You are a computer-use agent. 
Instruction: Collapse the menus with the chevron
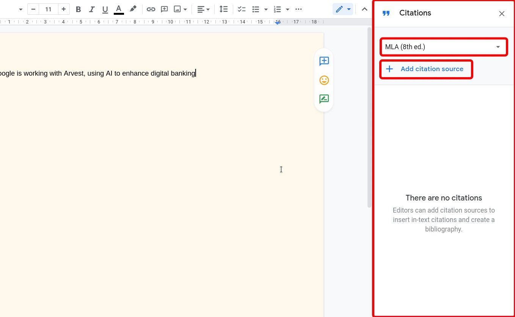tap(364, 9)
